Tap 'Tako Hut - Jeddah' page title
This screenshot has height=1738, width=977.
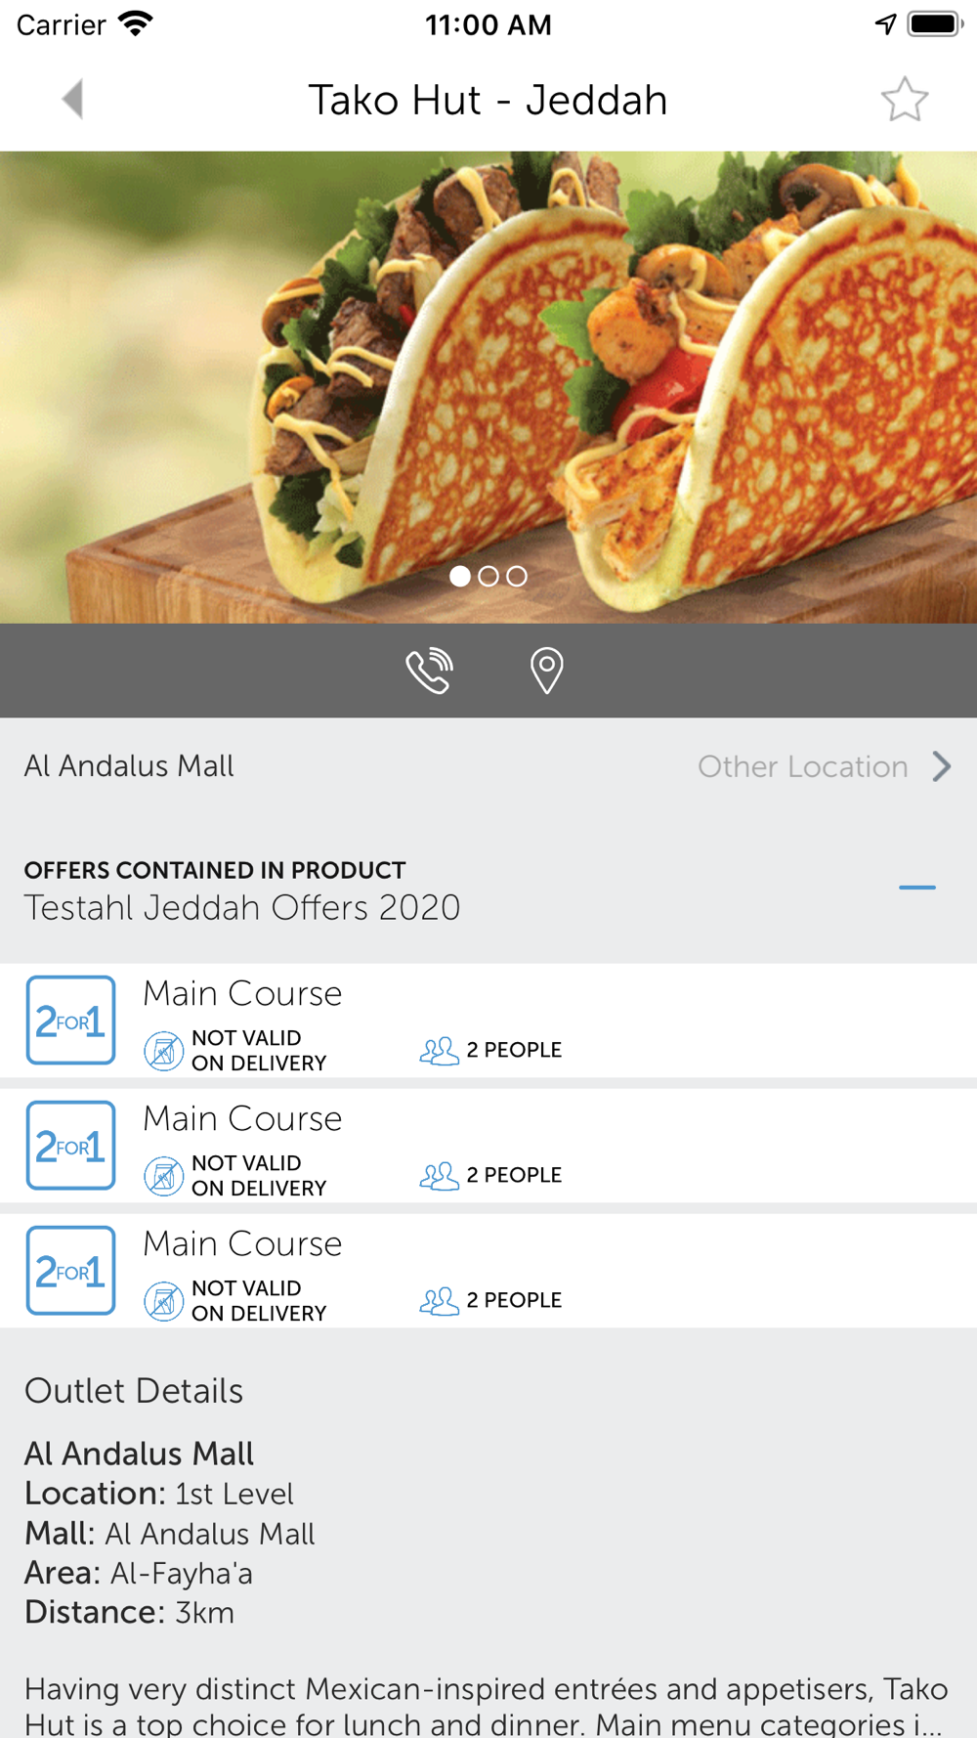[488, 100]
